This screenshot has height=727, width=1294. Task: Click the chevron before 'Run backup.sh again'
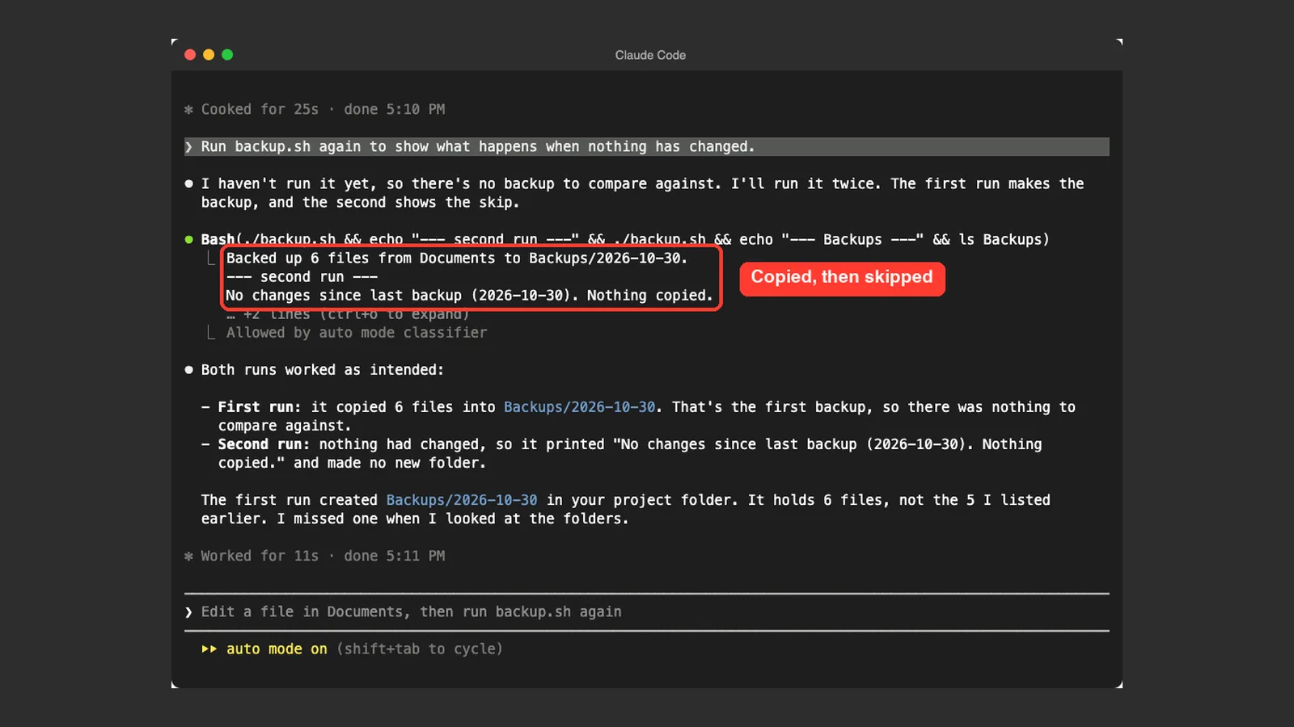click(x=189, y=147)
